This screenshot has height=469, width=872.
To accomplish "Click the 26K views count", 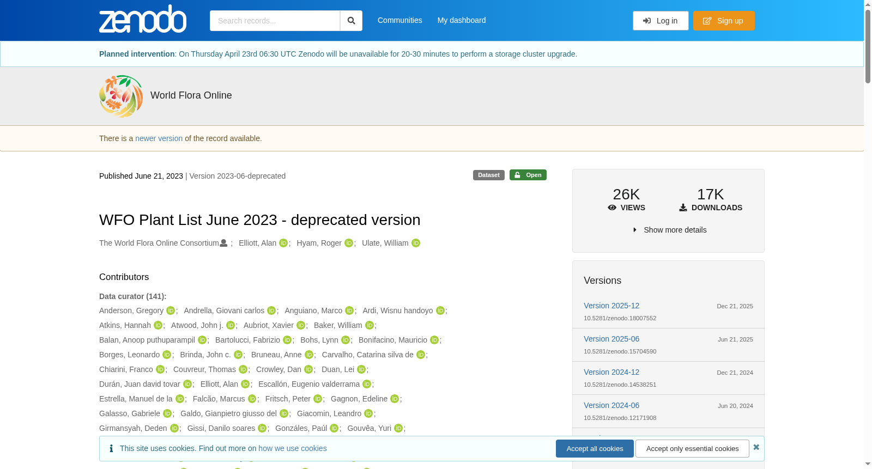I will pyautogui.click(x=626, y=194).
